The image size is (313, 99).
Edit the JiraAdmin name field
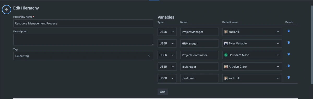coord(200,78)
